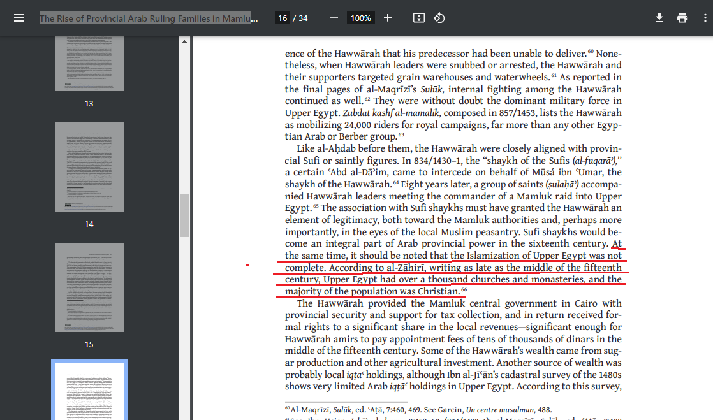Image resolution: width=713 pixels, height=420 pixels.
Task: Toggle the sidebar with the hamburger menu icon
Action: point(19,18)
